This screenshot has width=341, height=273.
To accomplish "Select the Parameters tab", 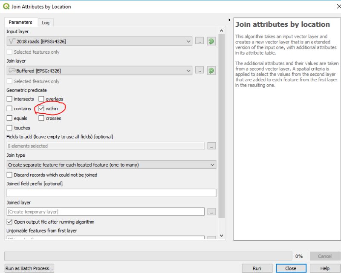I will (21, 22).
